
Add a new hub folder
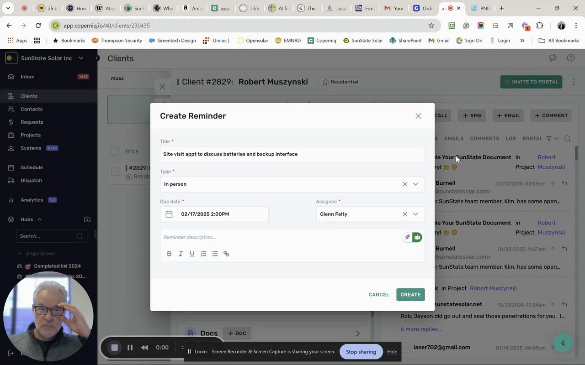(x=87, y=219)
